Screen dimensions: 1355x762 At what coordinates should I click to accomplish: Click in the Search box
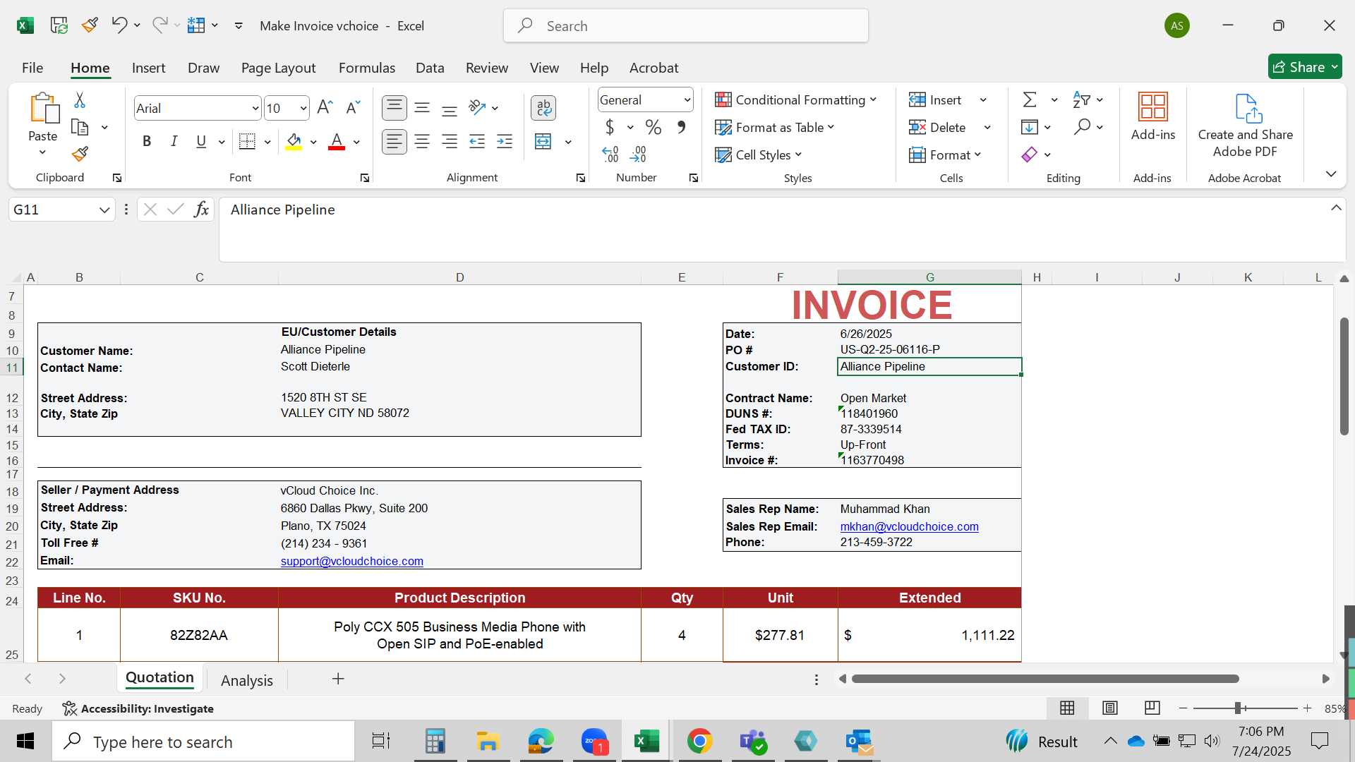686,26
